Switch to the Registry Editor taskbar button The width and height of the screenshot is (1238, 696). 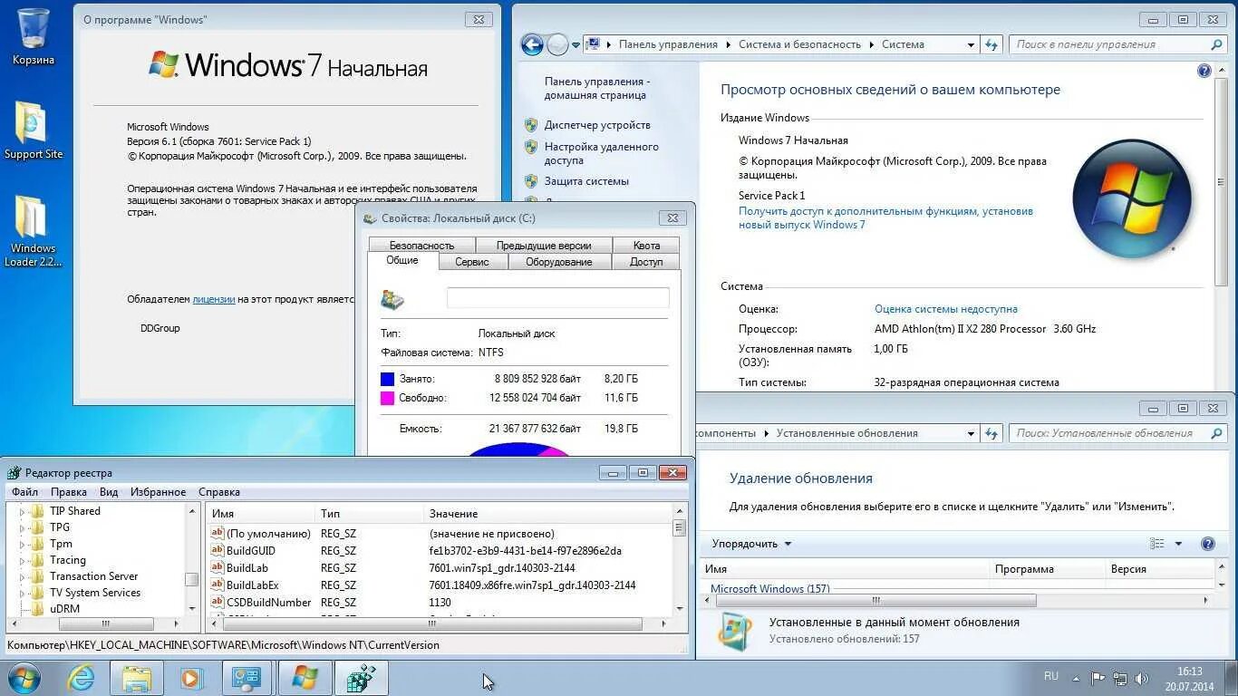pyautogui.click(x=361, y=678)
